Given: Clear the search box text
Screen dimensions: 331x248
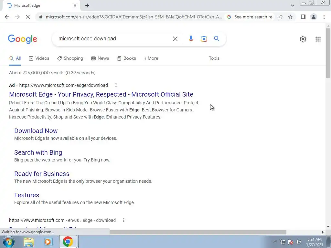Looking at the screenshot, I should [175, 39].
